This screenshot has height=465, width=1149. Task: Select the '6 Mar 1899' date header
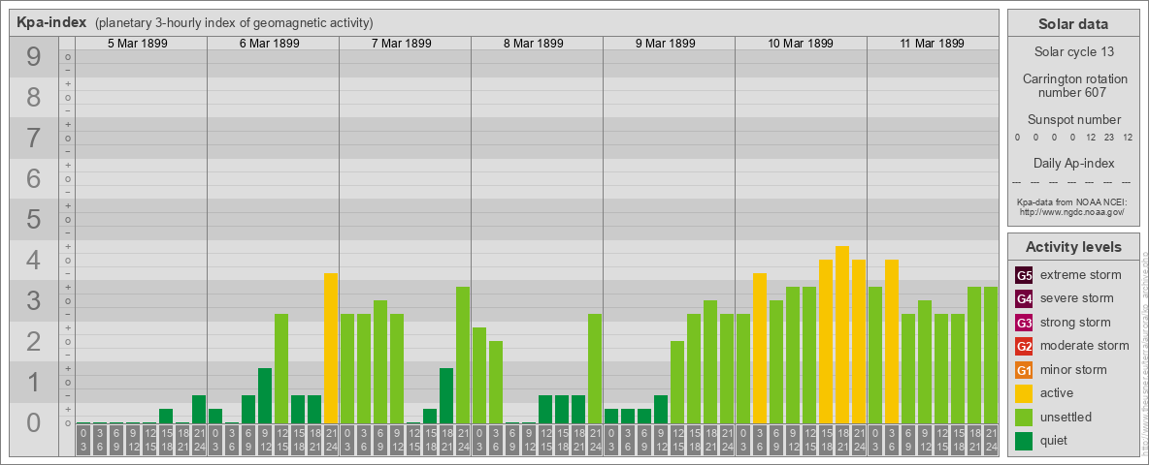tap(270, 44)
